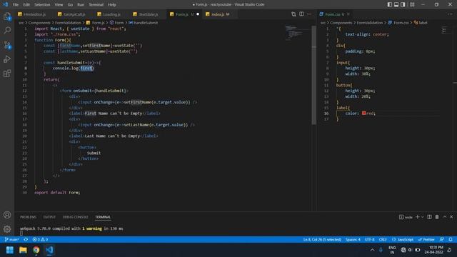Open the notifications bell in status bar
Image resolution: width=457 pixels, height=257 pixels.
pos(451,239)
